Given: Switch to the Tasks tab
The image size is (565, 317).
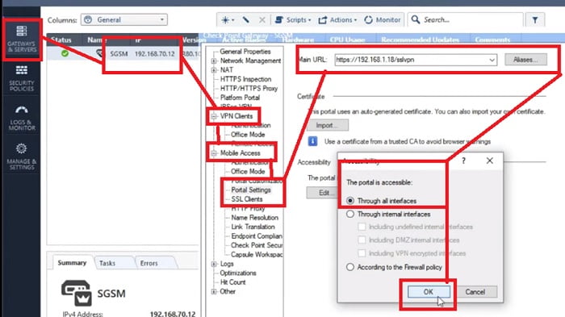Looking at the screenshot, I should click(x=107, y=263).
